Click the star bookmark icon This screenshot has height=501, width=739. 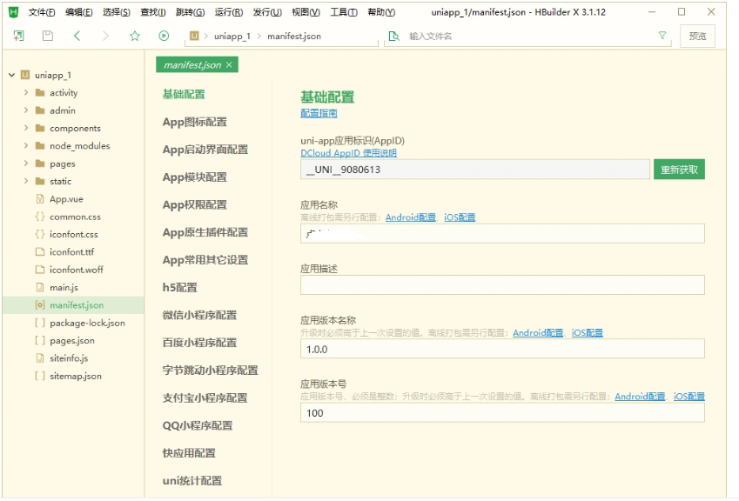[x=134, y=36]
